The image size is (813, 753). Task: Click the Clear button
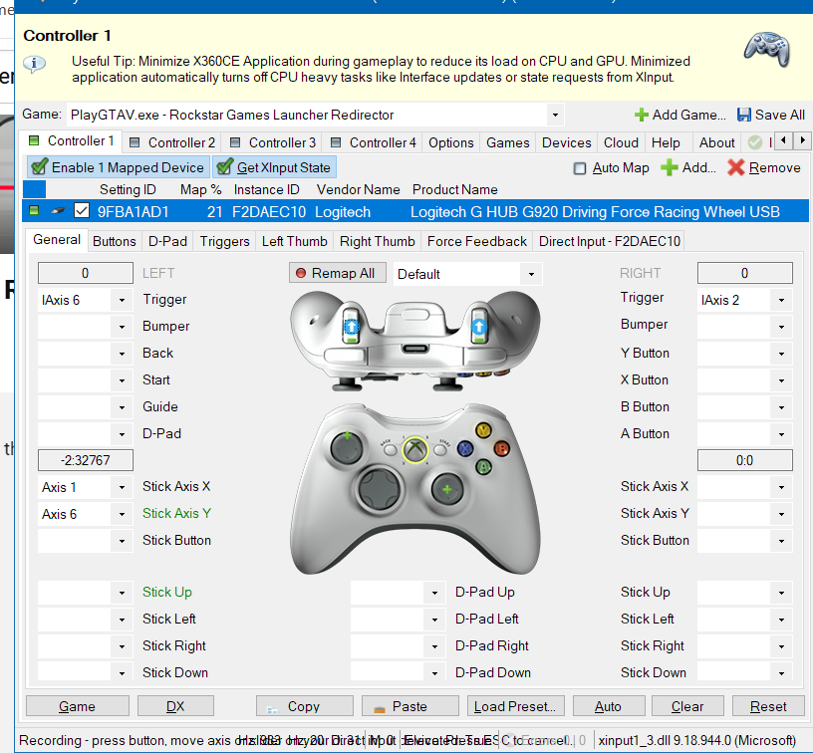pyautogui.click(x=687, y=706)
